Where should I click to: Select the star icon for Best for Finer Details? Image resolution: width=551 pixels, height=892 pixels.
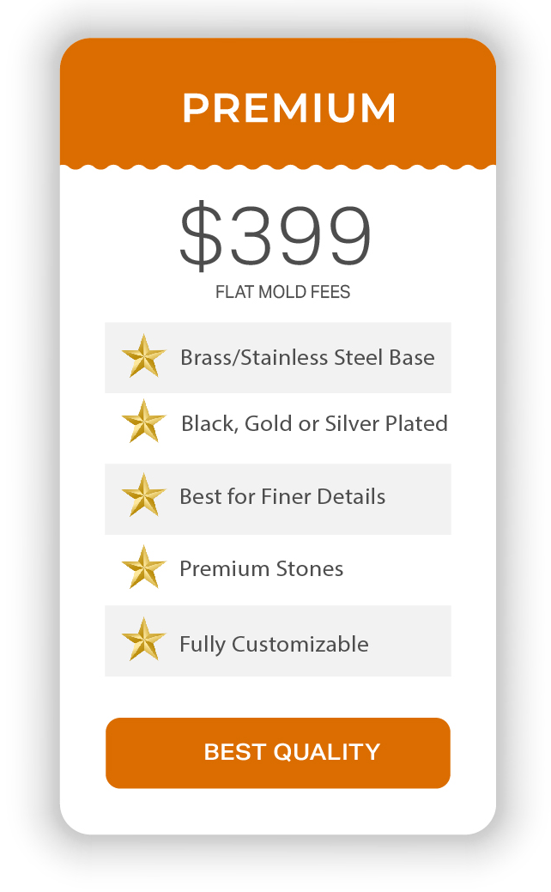pos(144,495)
